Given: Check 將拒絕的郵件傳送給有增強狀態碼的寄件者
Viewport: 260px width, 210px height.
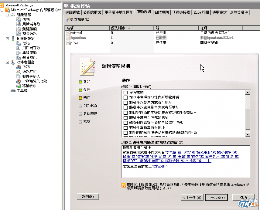Looking at the screenshot, I should pos(126,133).
